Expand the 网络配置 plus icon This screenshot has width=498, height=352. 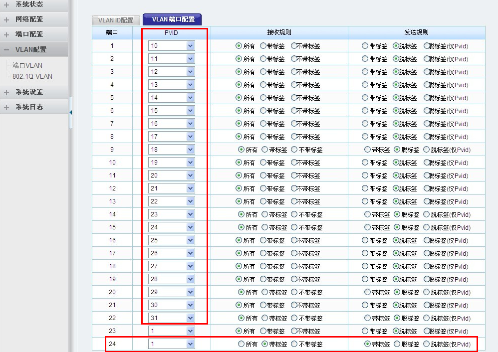point(6,19)
